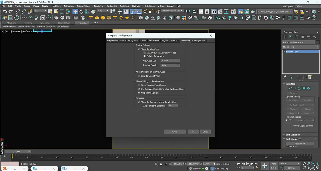Switch to Display Performance tab
Image resolution: width=321 pixels, height=171 pixels.
pos(116,41)
